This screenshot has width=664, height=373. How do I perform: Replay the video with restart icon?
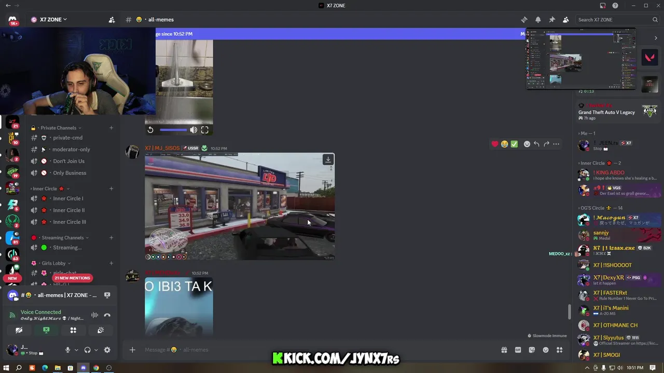pyautogui.click(x=150, y=130)
